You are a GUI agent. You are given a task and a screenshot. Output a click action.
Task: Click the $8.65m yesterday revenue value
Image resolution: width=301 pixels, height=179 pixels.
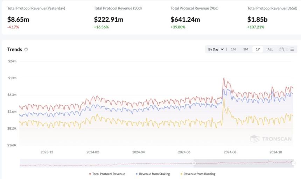[x=18, y=20]
